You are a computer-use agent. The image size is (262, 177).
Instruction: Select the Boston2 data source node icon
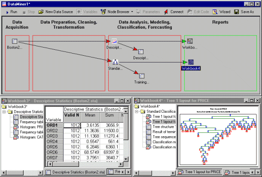[x=15, y=41]
